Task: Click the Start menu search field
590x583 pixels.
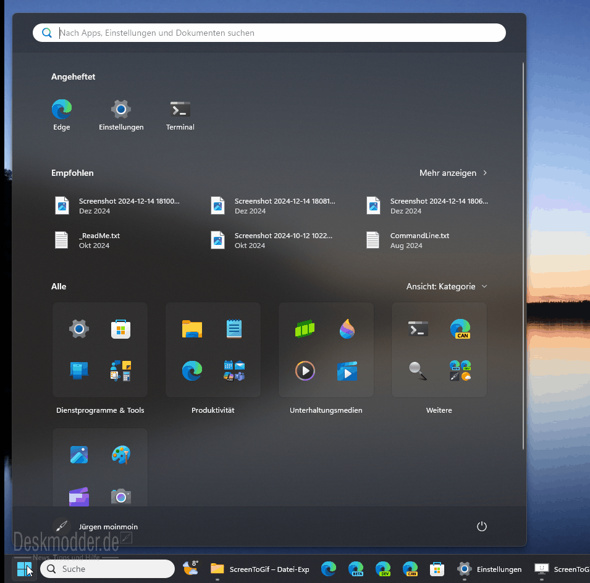Action: 269,33
